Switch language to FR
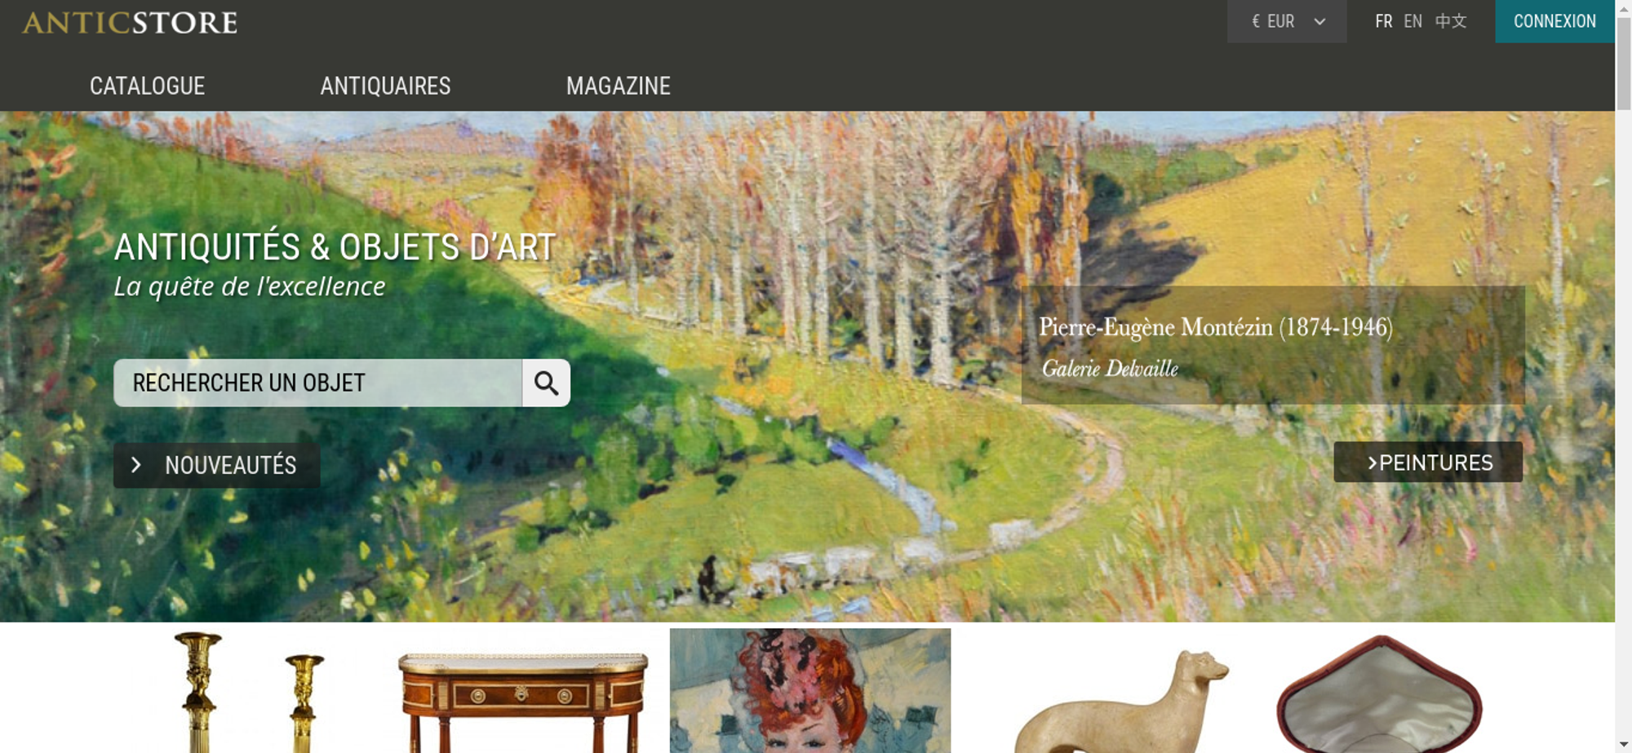 tap(1383, 21)
